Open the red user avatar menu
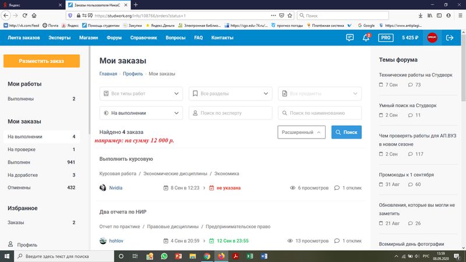Image resolution: width=466 pixels, height=262 pixels. [432, 37]
